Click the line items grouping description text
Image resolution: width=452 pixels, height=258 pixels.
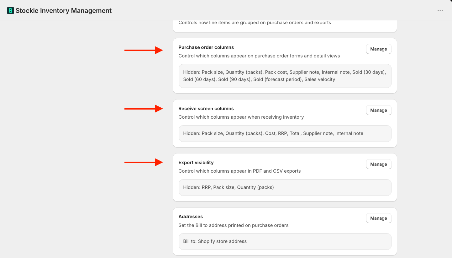click(x=255, y=23)
